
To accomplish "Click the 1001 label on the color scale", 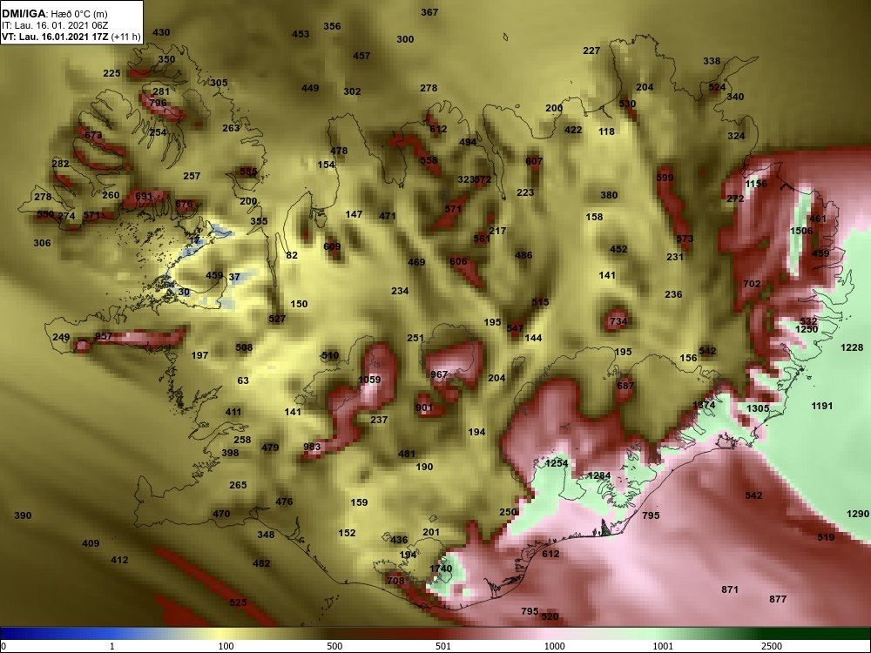I will coord(663,646).
